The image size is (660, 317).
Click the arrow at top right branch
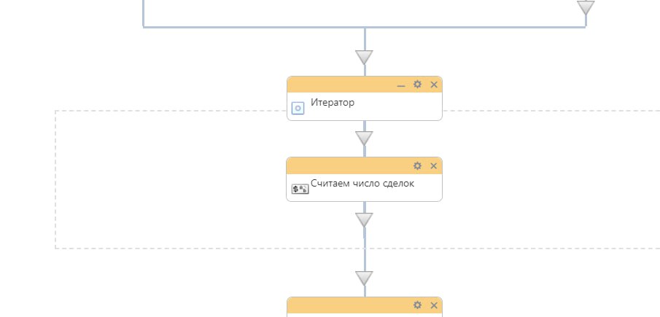[x=586, y=8]
